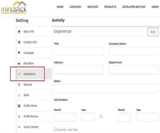Click the Basic Info sidebar icon
The height and width of the screenshot is (133, 160).
point(19,32)
